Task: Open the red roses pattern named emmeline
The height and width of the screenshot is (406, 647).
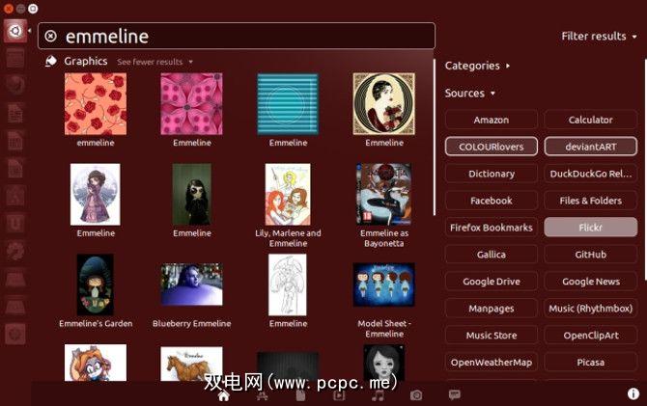Action: click(x=96, y=104)
